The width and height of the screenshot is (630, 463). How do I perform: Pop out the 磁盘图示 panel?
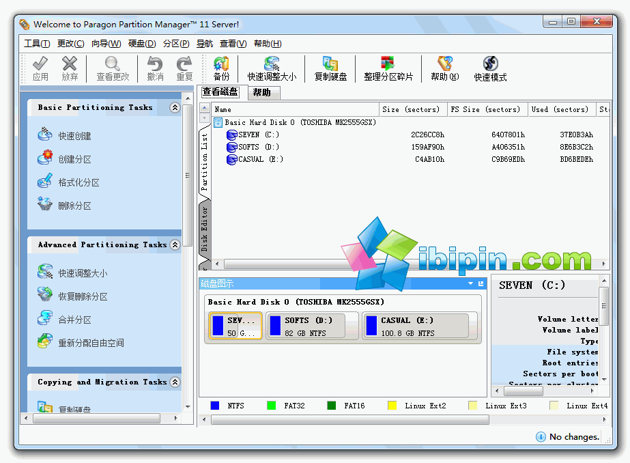click(481, 284)
